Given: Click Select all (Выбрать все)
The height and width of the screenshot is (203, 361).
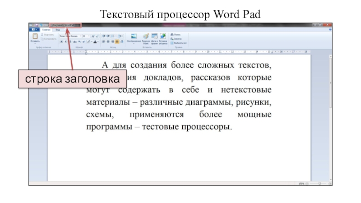Looking at the screenshot, I should [x=179, y=43].
